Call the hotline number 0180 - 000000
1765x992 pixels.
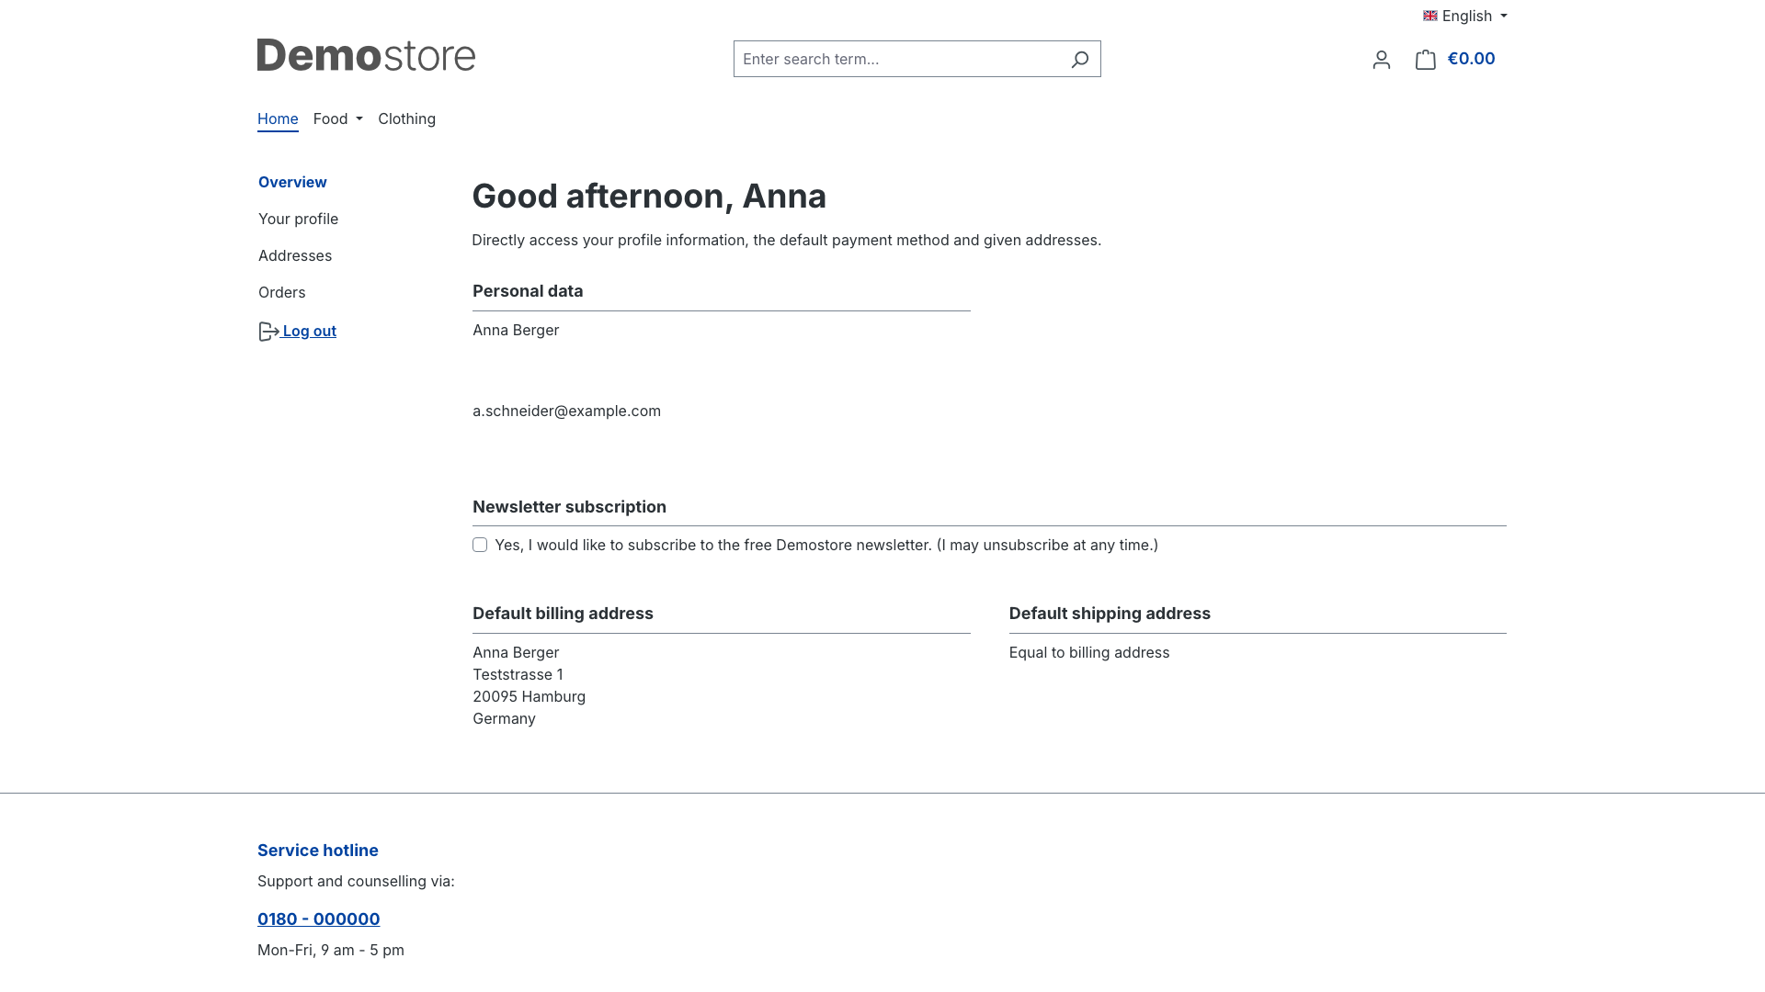pos(318,919)
